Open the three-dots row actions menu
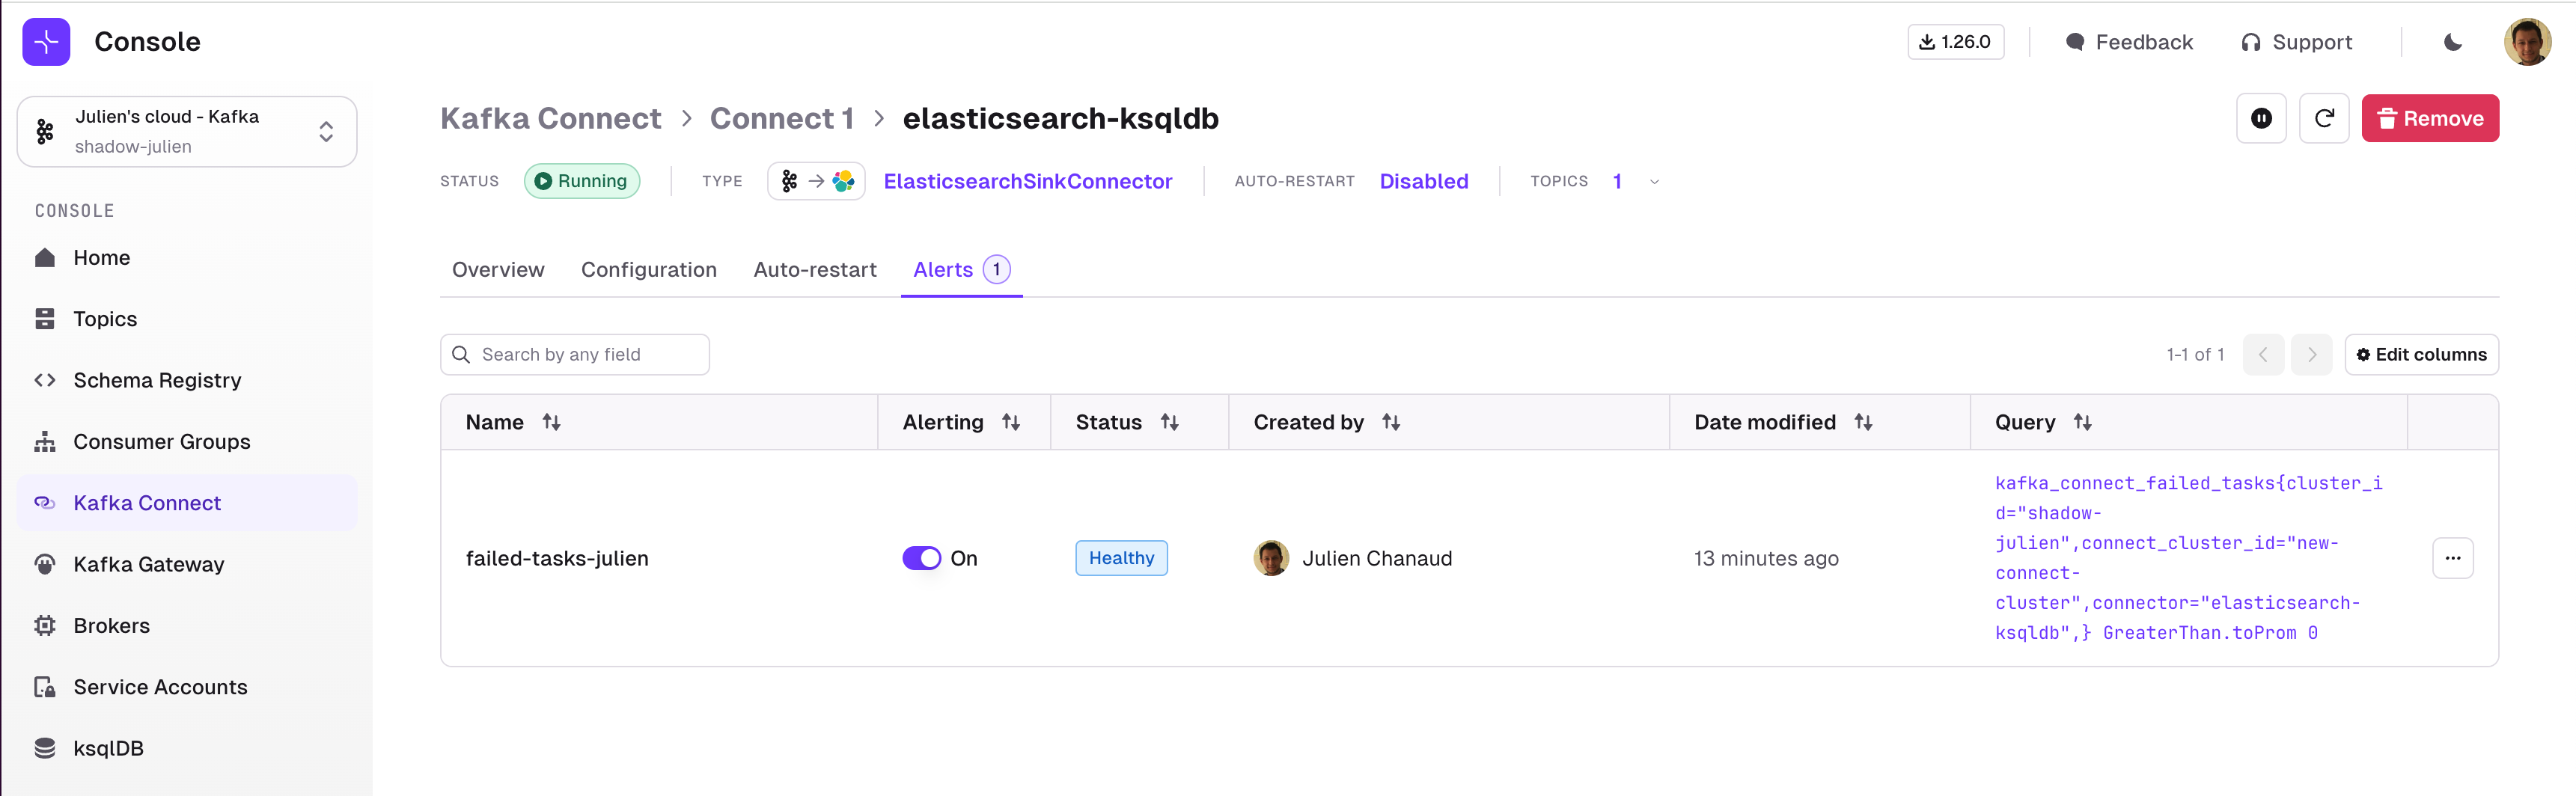Viewport: 2576px width, 796px height. [x=2452, y=559]
